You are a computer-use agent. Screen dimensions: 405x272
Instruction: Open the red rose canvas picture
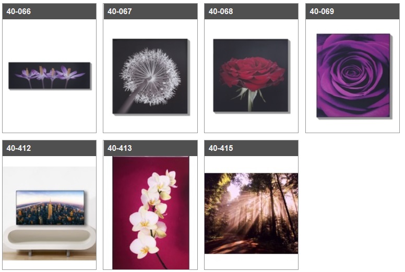[x=251, y=76]
